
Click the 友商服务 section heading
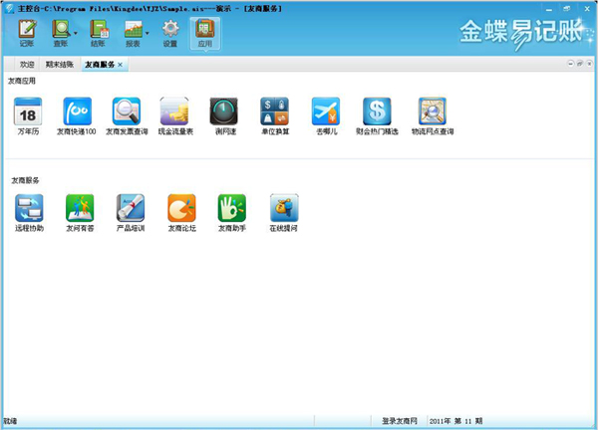point(25,180)
